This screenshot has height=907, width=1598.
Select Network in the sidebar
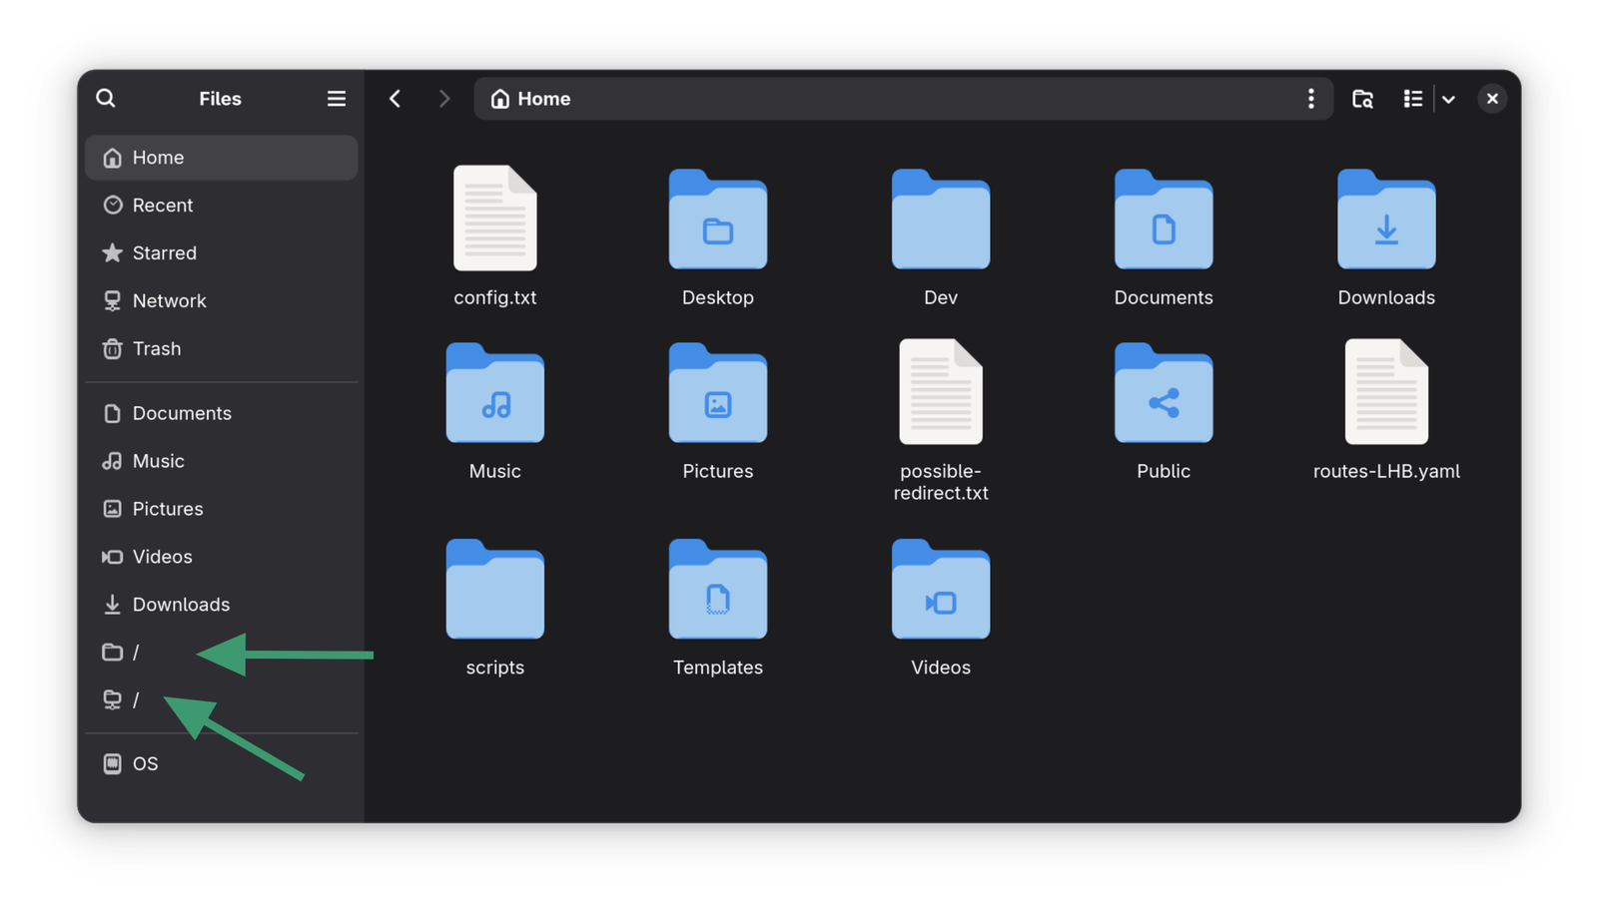(169, 300)
